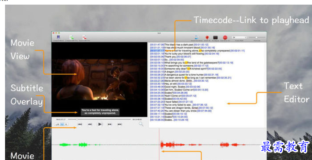Screen dimensions: 312x160
Task: Click text "Get him, Scales! Come on!"
Action: [x=179, y=90]
